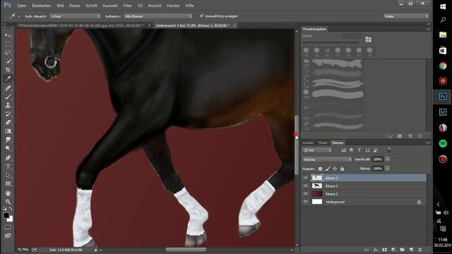Viewport: 452px width, 254px height.
Task: Delete layer with trash icon in Layers footer
Action: [420, 250]
